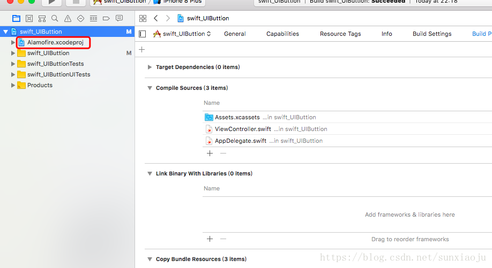Click the related items grid icon
492x268 pixels.
point(143,19)
